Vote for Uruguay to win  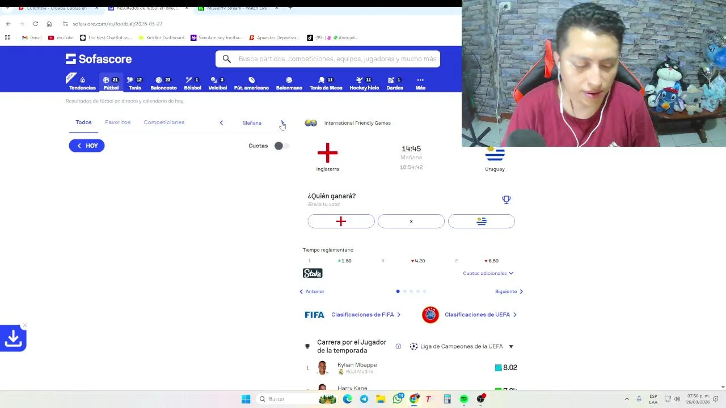[x=482, y=222]
